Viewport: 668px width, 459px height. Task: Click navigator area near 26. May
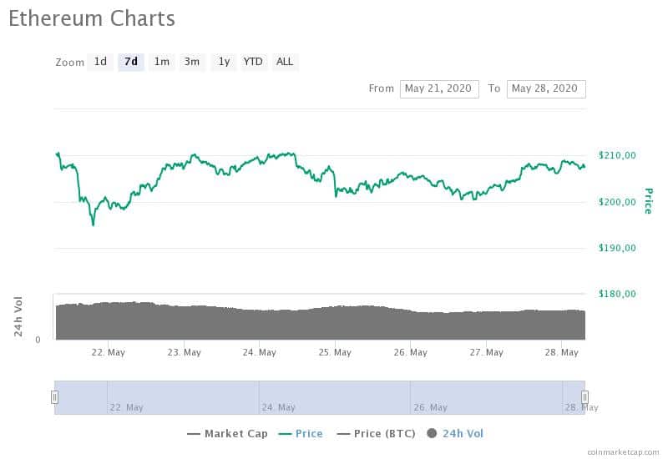(431, 407)
